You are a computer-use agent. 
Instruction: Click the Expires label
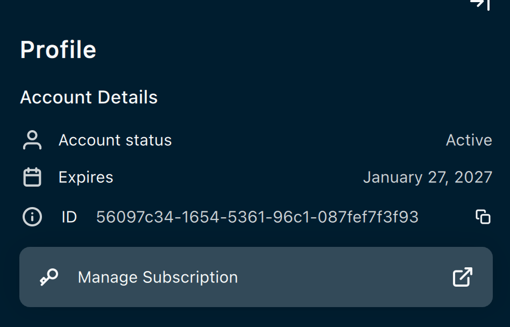[86, 177]
